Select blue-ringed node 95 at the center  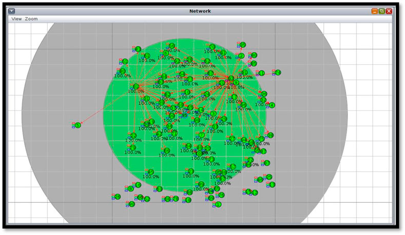tap(185, 115)
